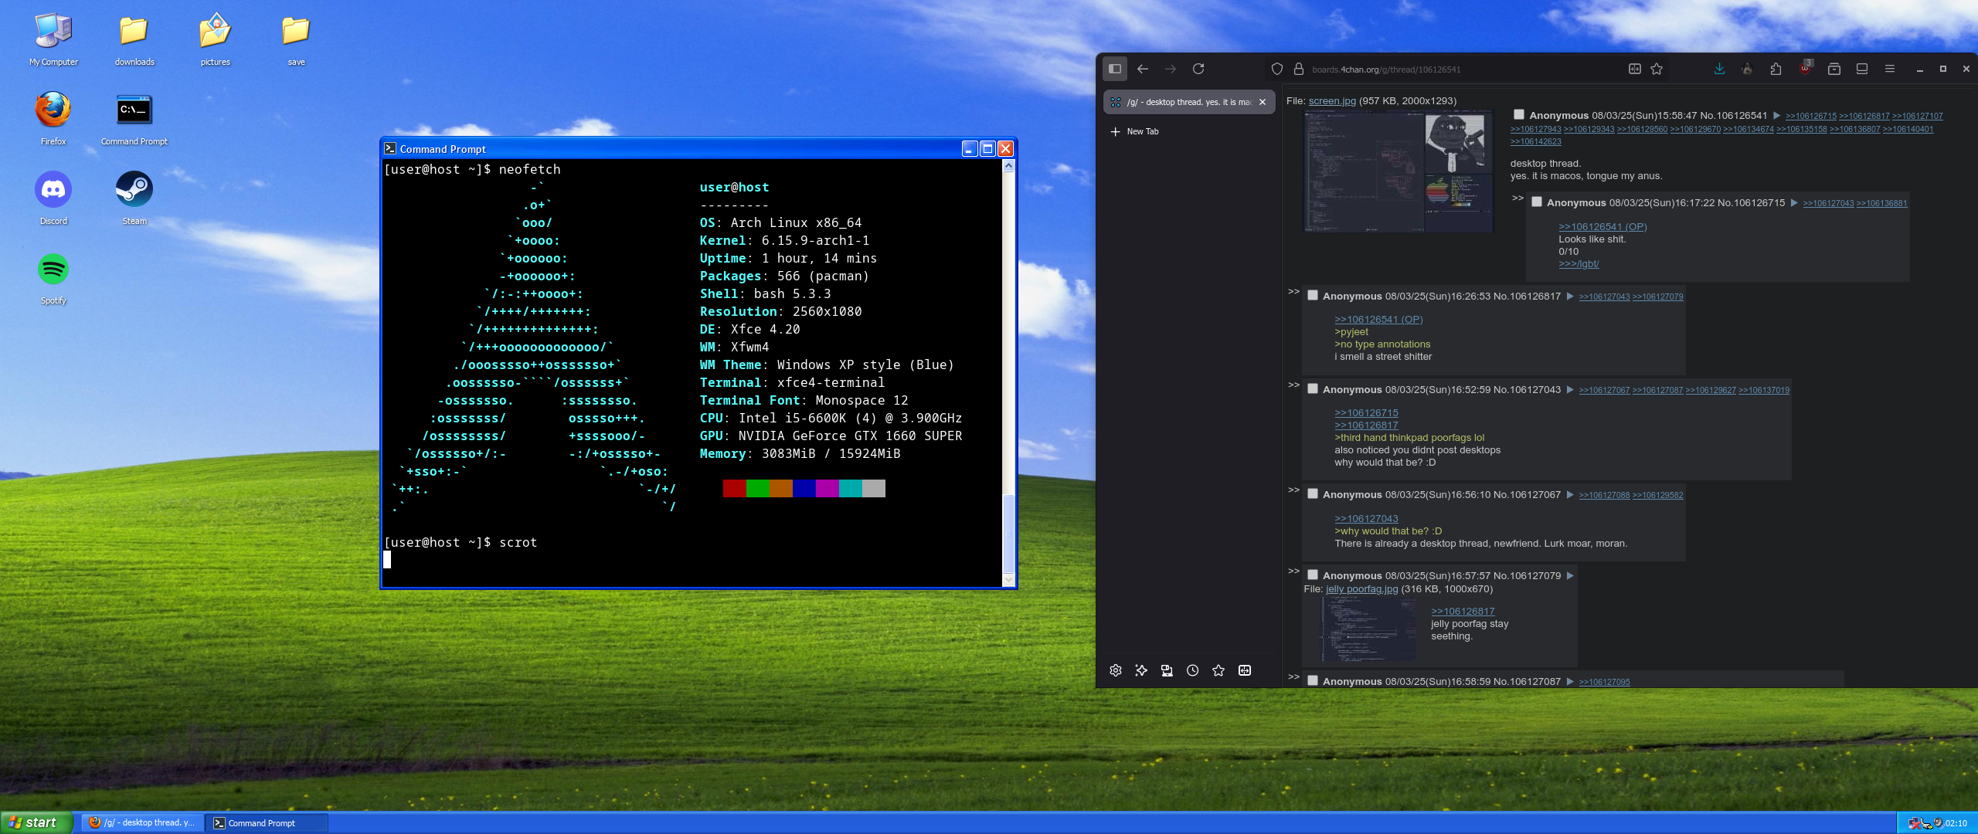
Task: Check the box for post No.106126817
Action: pos(1313,296)
